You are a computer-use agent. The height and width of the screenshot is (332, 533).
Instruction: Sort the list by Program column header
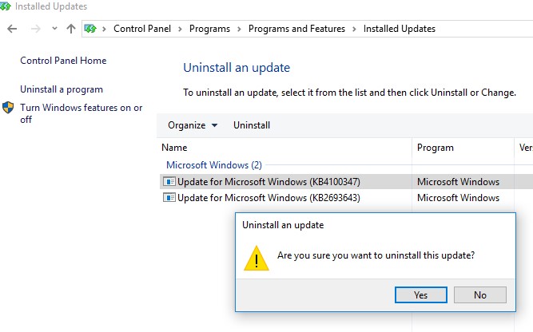coord(435,148)
